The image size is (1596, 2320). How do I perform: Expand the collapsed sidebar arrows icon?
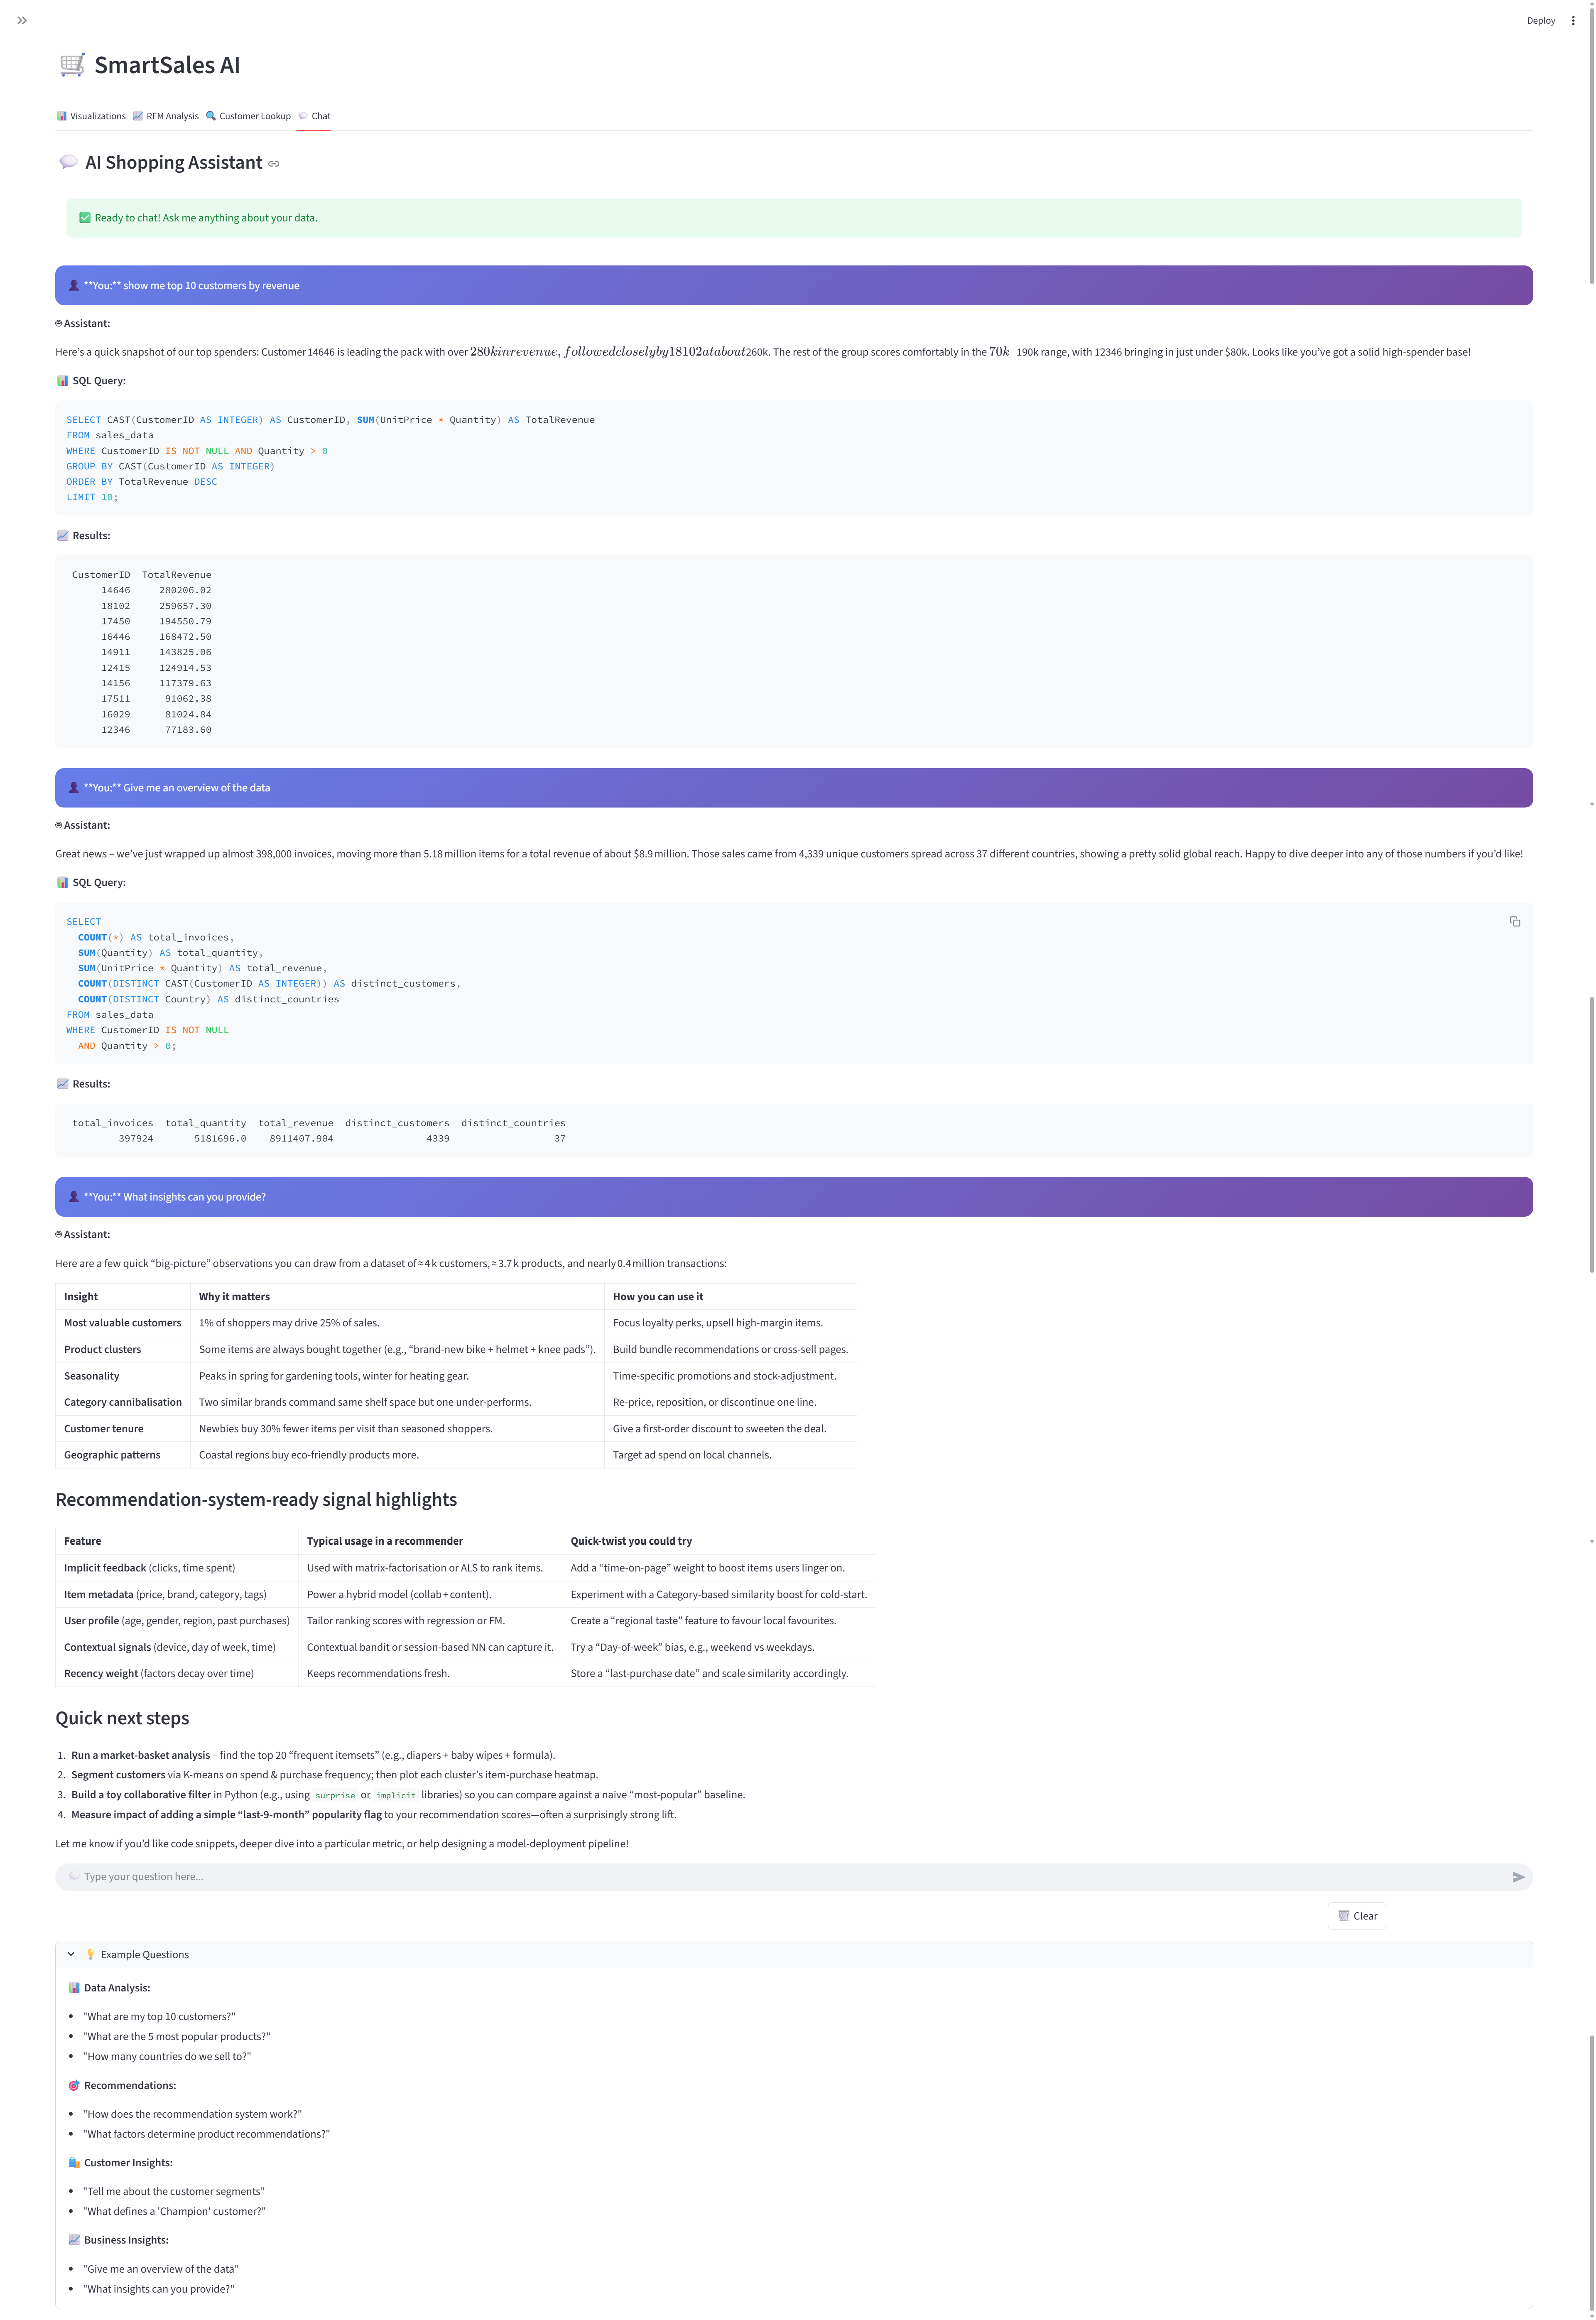click(22, 20)
